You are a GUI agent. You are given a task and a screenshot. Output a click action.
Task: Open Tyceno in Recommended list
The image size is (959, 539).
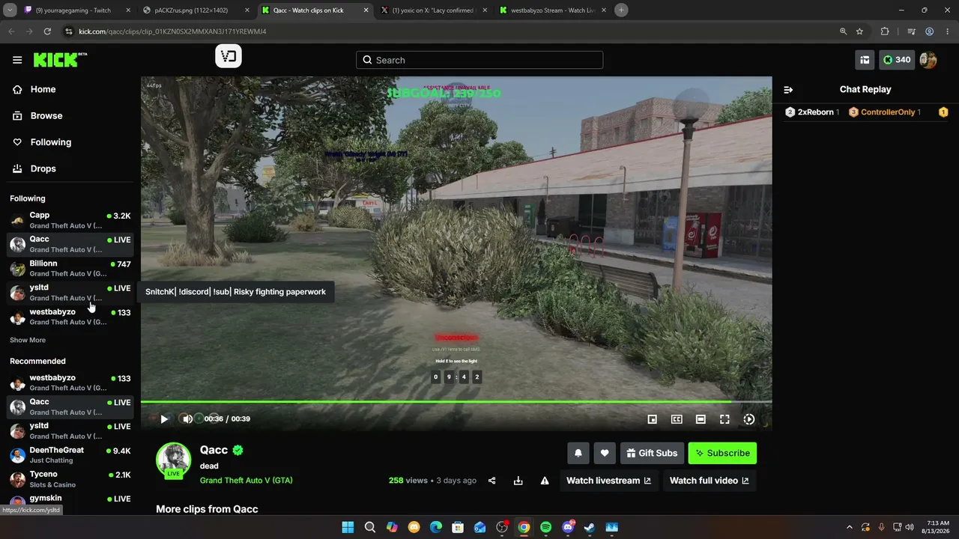pyautogui.click(x=70, y=479)
